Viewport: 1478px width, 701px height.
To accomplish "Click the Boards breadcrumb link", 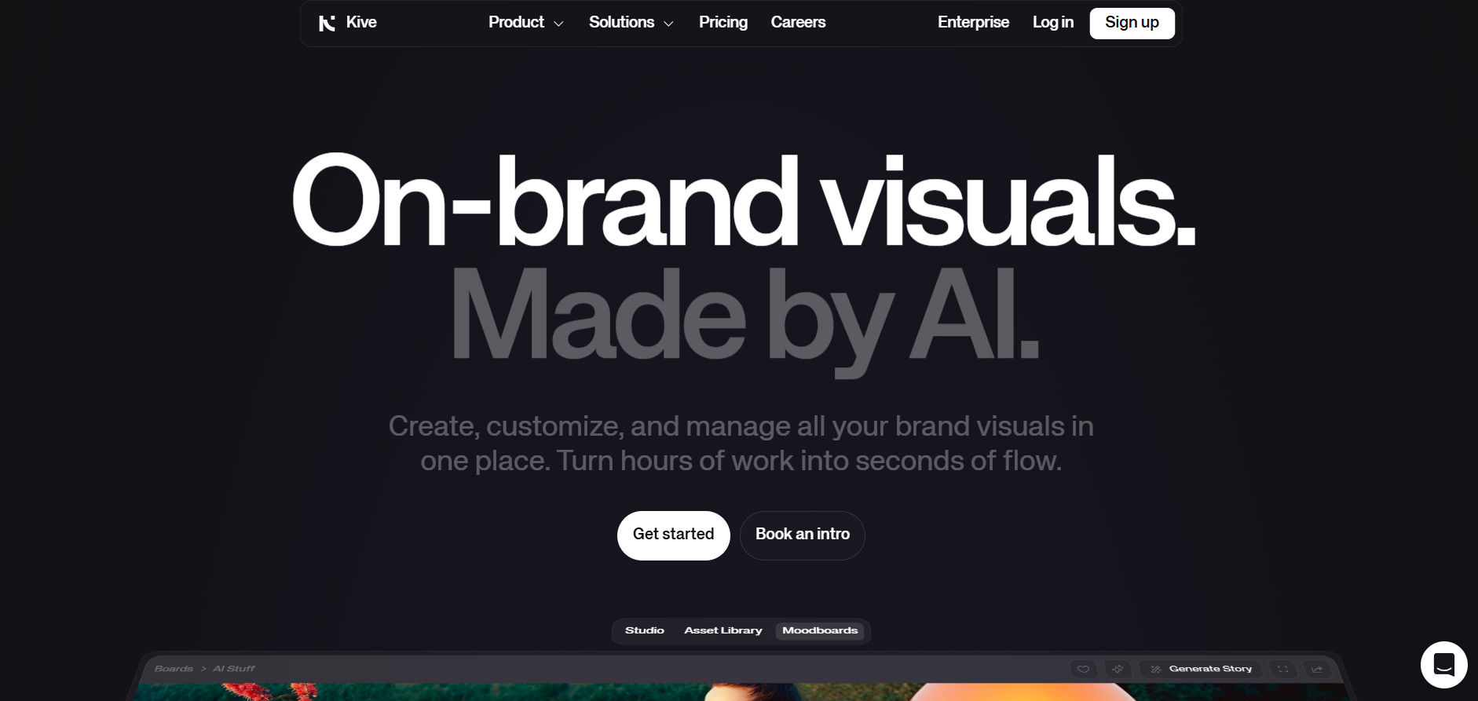I will tap(174, 669).
